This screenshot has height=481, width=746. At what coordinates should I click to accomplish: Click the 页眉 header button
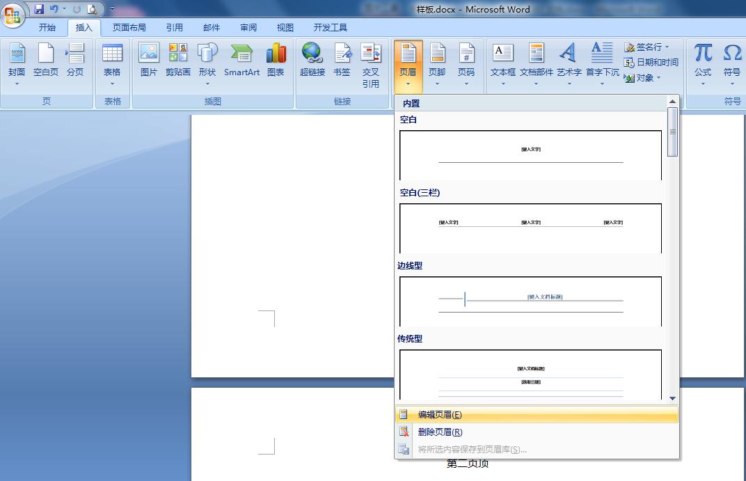tap(408, 65)
